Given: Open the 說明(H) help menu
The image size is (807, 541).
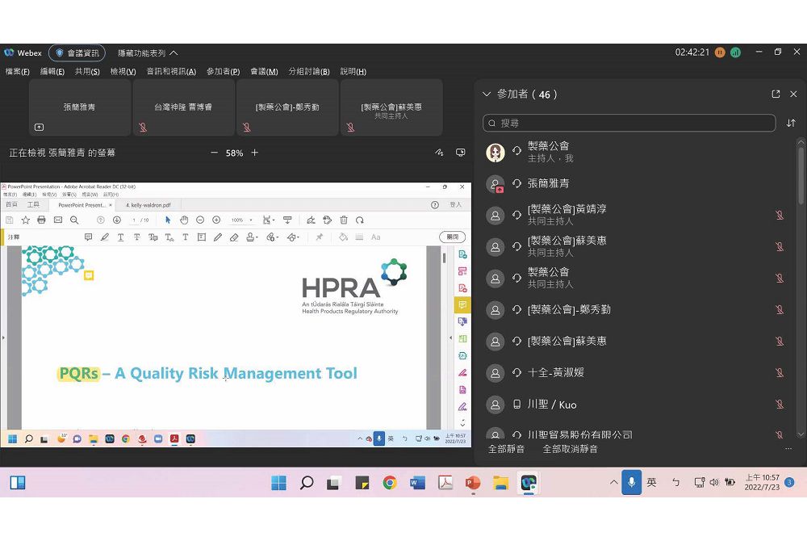Looking at the screenshot, I should pos(353,72).
